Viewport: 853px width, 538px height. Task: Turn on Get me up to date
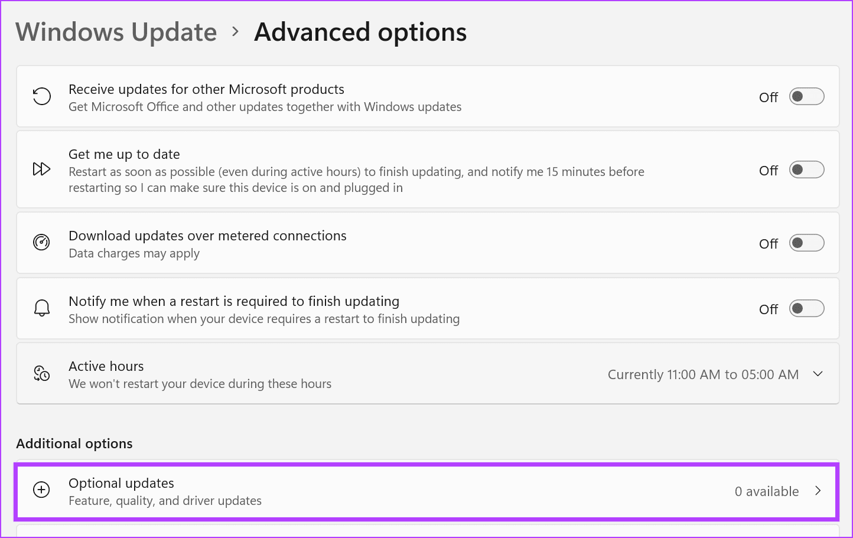[x=806, y=169]
